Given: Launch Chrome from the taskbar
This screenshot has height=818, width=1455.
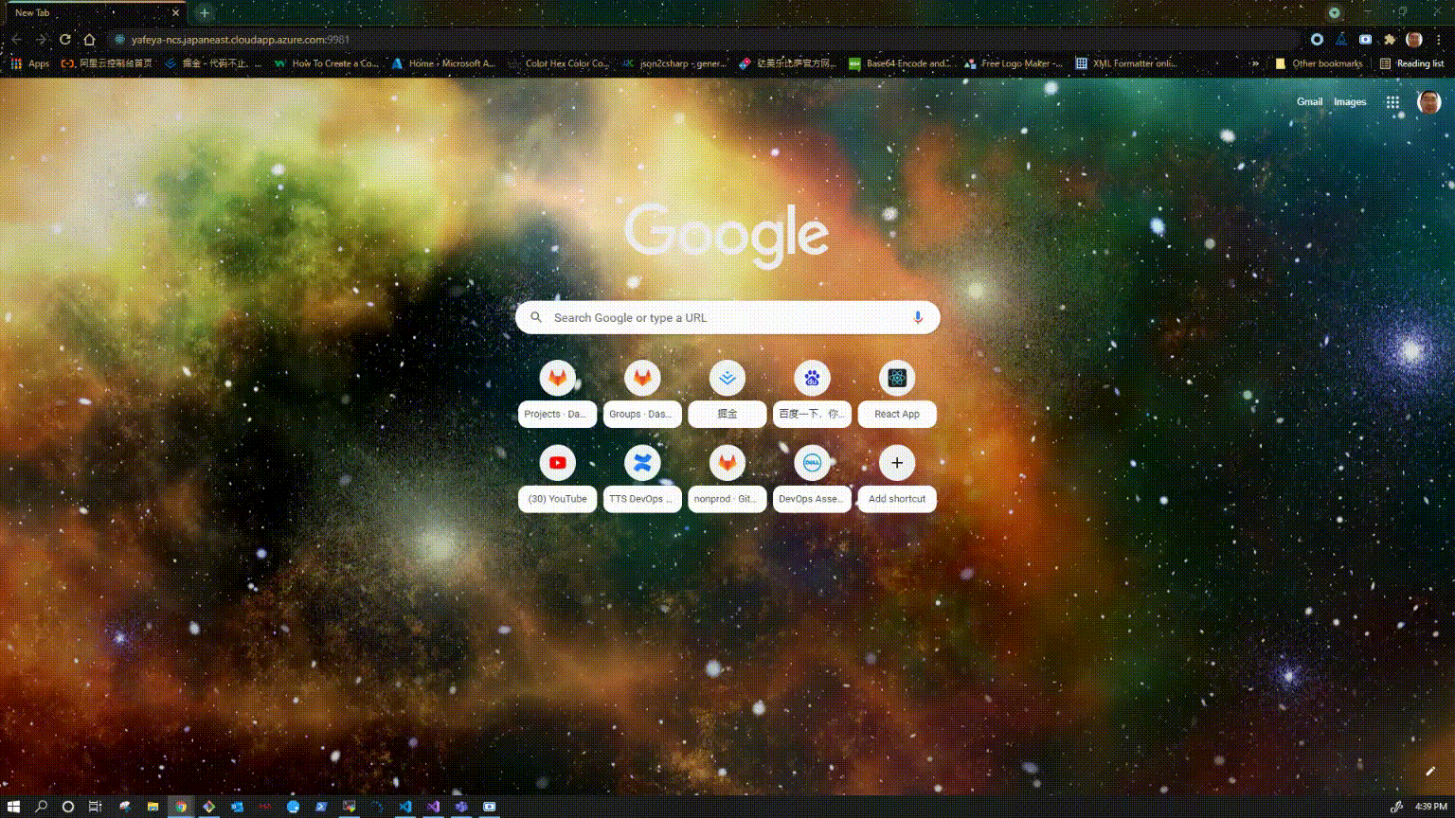Looking at the screenshot, I should coord(182,807).
